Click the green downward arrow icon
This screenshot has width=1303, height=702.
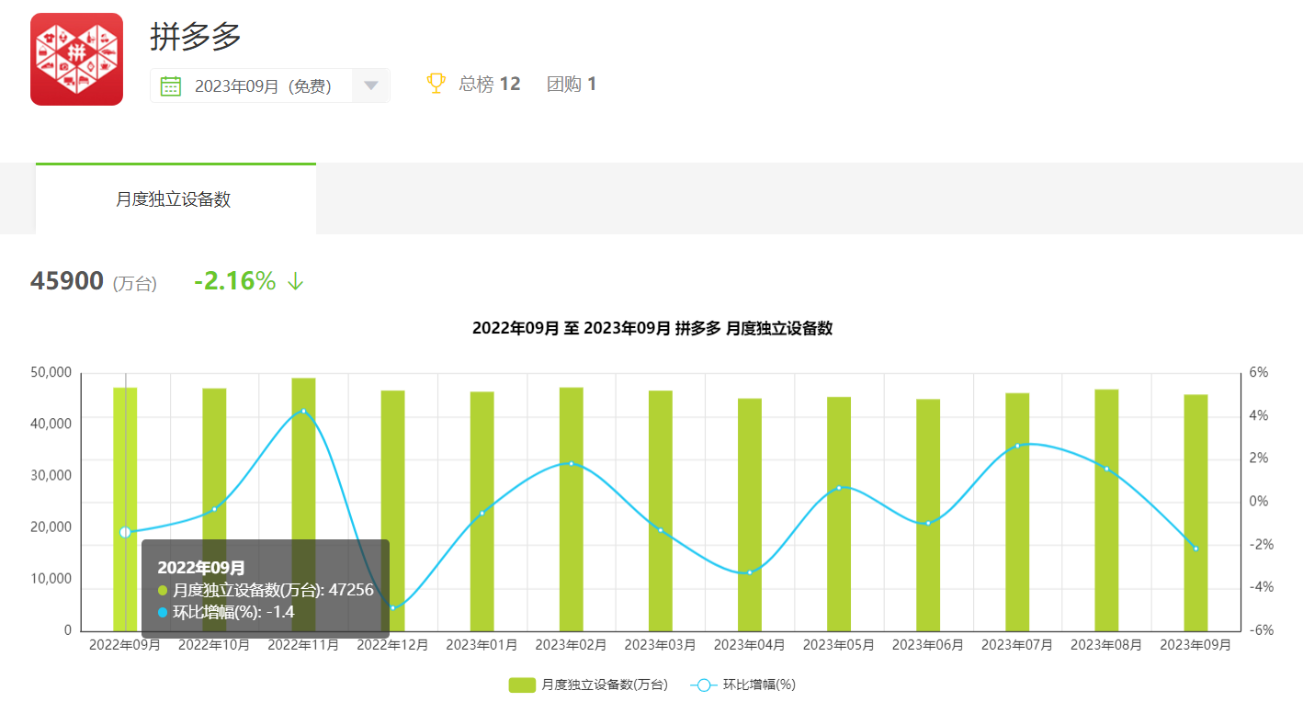click(295, 282)
